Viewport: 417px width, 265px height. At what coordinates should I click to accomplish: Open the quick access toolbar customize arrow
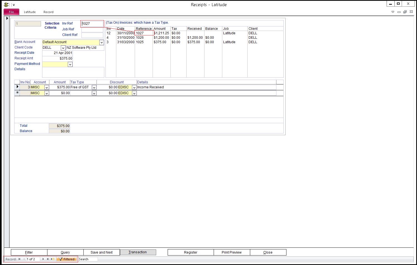[14, 5]
